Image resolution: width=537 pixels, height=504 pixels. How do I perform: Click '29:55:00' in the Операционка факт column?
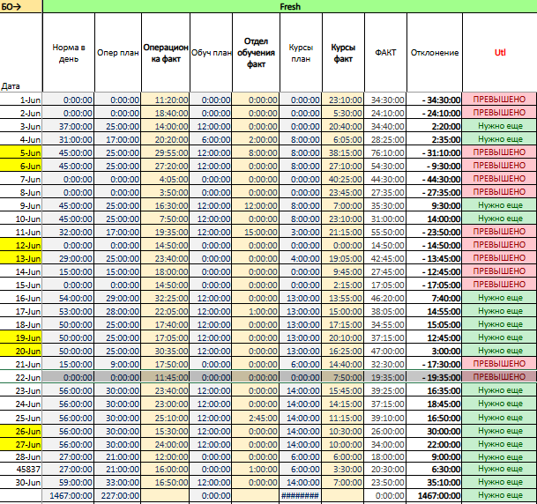[166, 152]
